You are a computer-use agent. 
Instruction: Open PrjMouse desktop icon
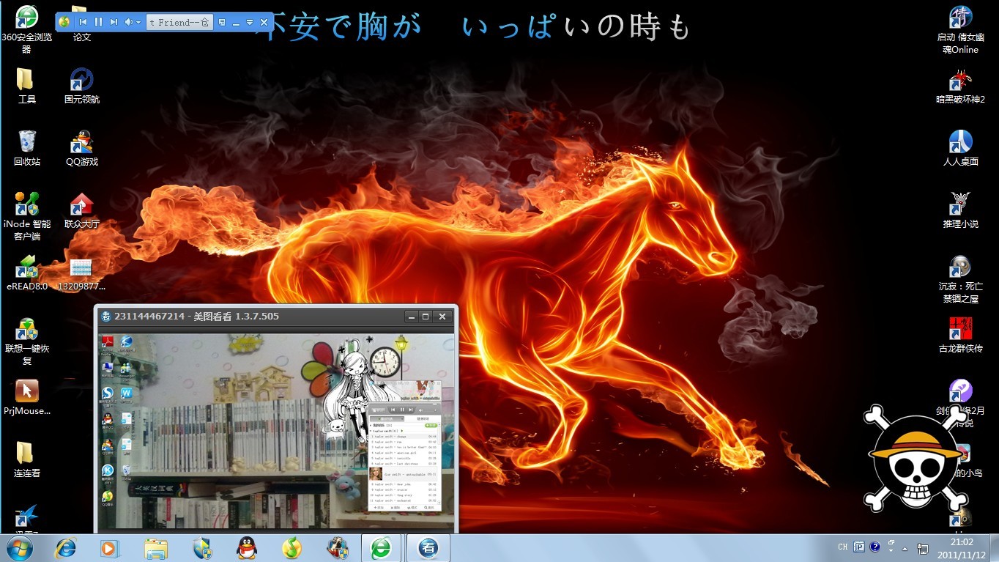[27, 397]
